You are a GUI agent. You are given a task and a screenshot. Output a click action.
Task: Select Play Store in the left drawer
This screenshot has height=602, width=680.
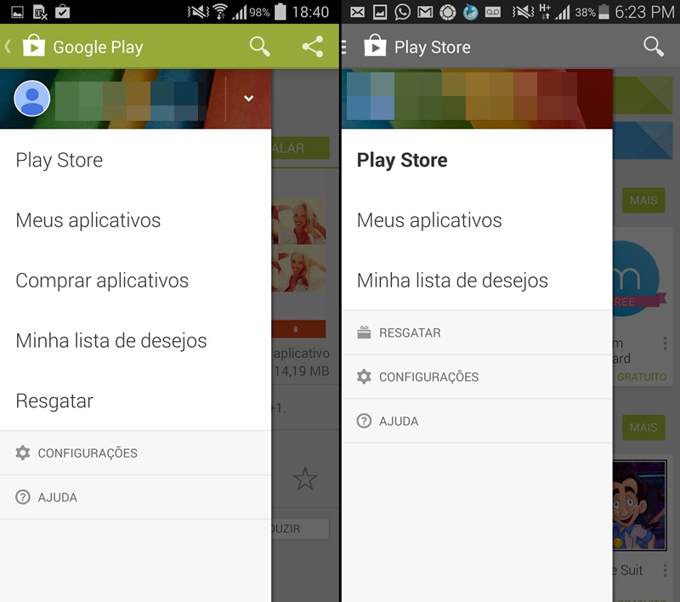pyautogui.click(x=136, y=160)
